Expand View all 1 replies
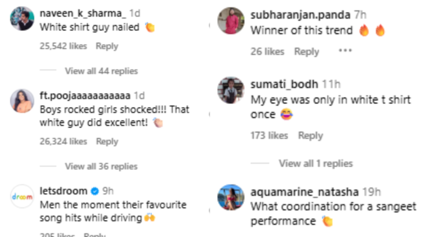 click(x=316, y=163)
